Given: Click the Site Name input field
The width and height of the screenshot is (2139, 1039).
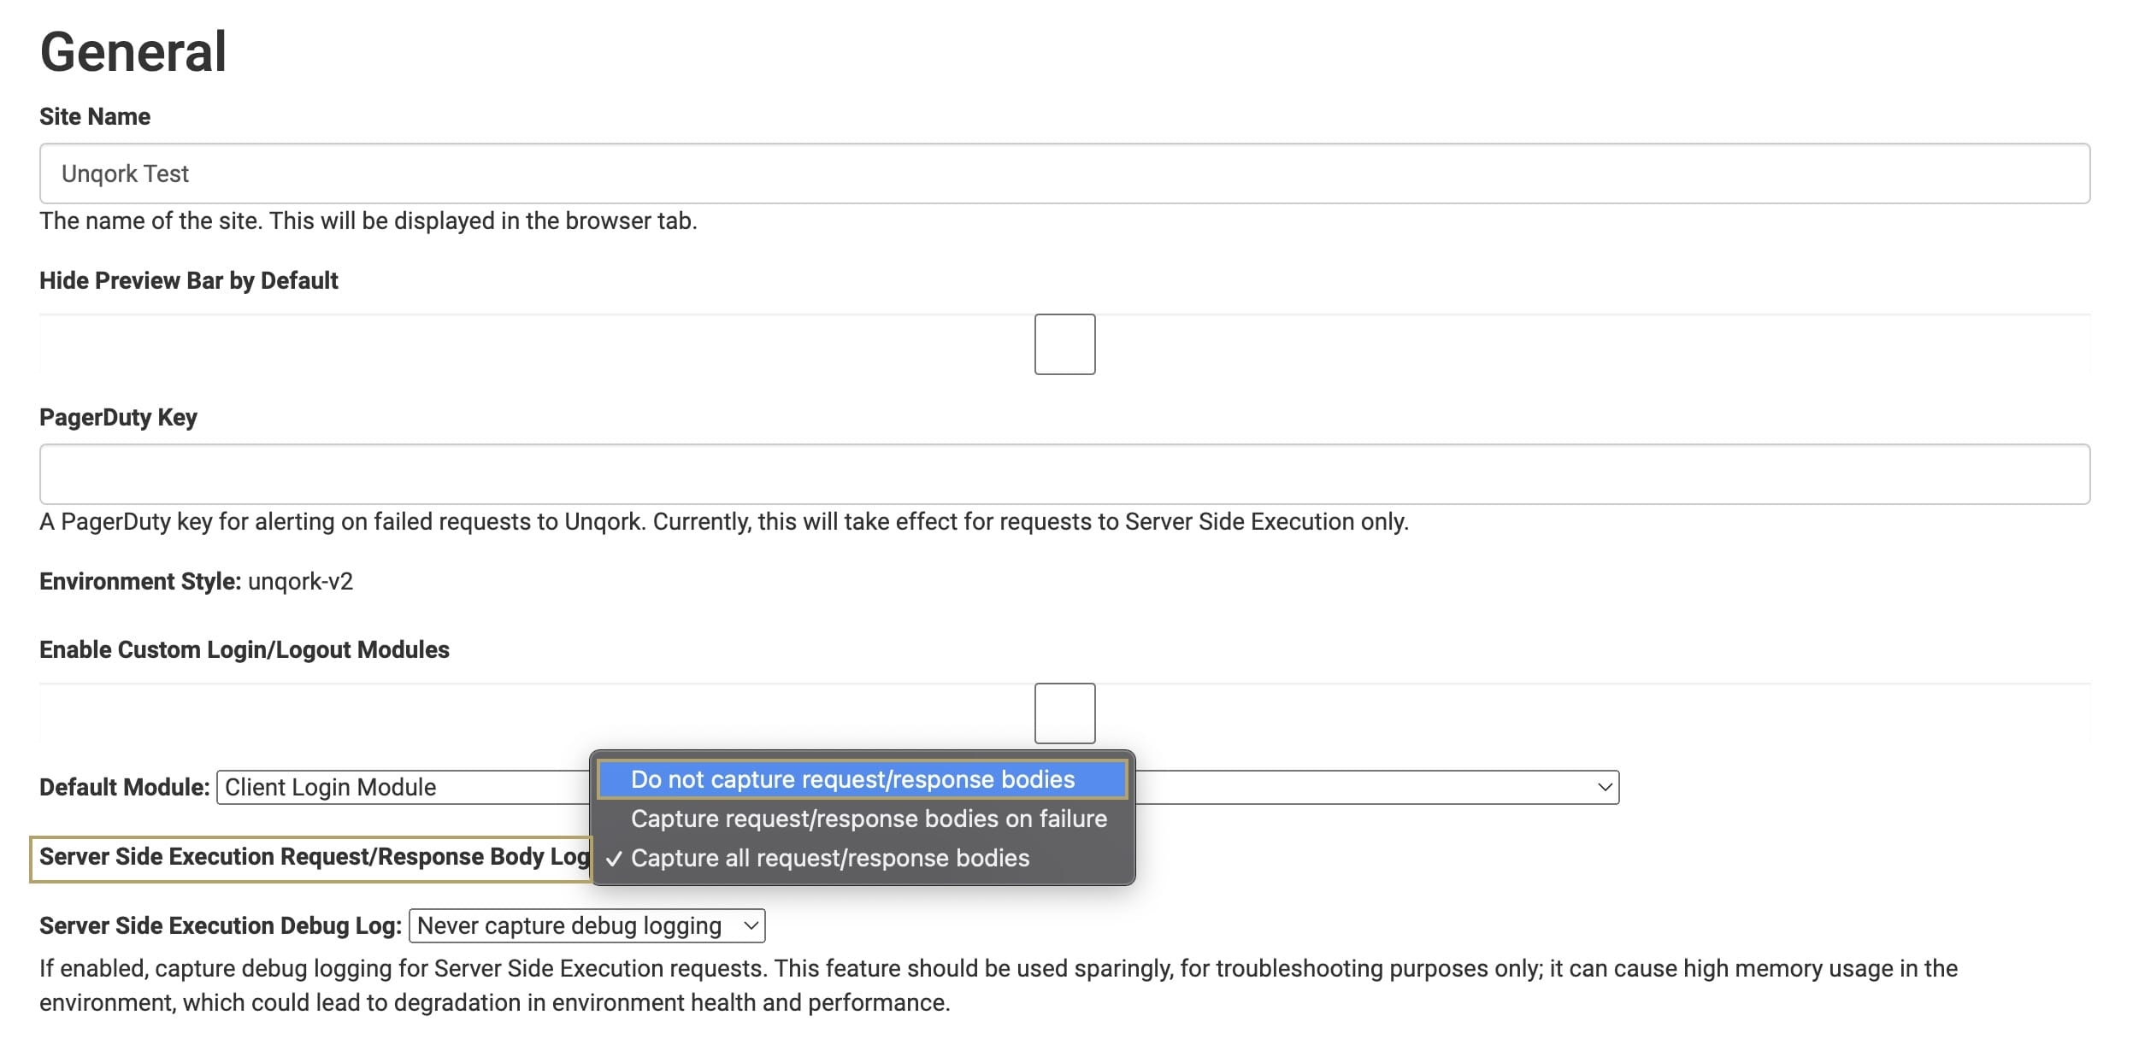Looking at the screenshot, I should [x=1064, y=173].
